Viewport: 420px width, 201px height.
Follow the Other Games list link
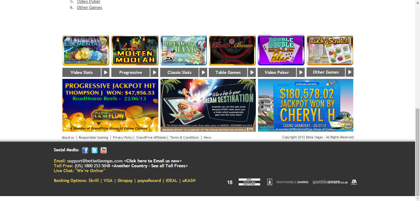[x=89, y=7]
